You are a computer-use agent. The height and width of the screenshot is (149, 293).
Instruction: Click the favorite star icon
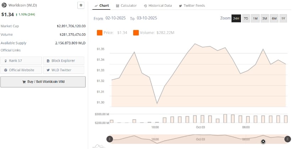pos(81,5)
